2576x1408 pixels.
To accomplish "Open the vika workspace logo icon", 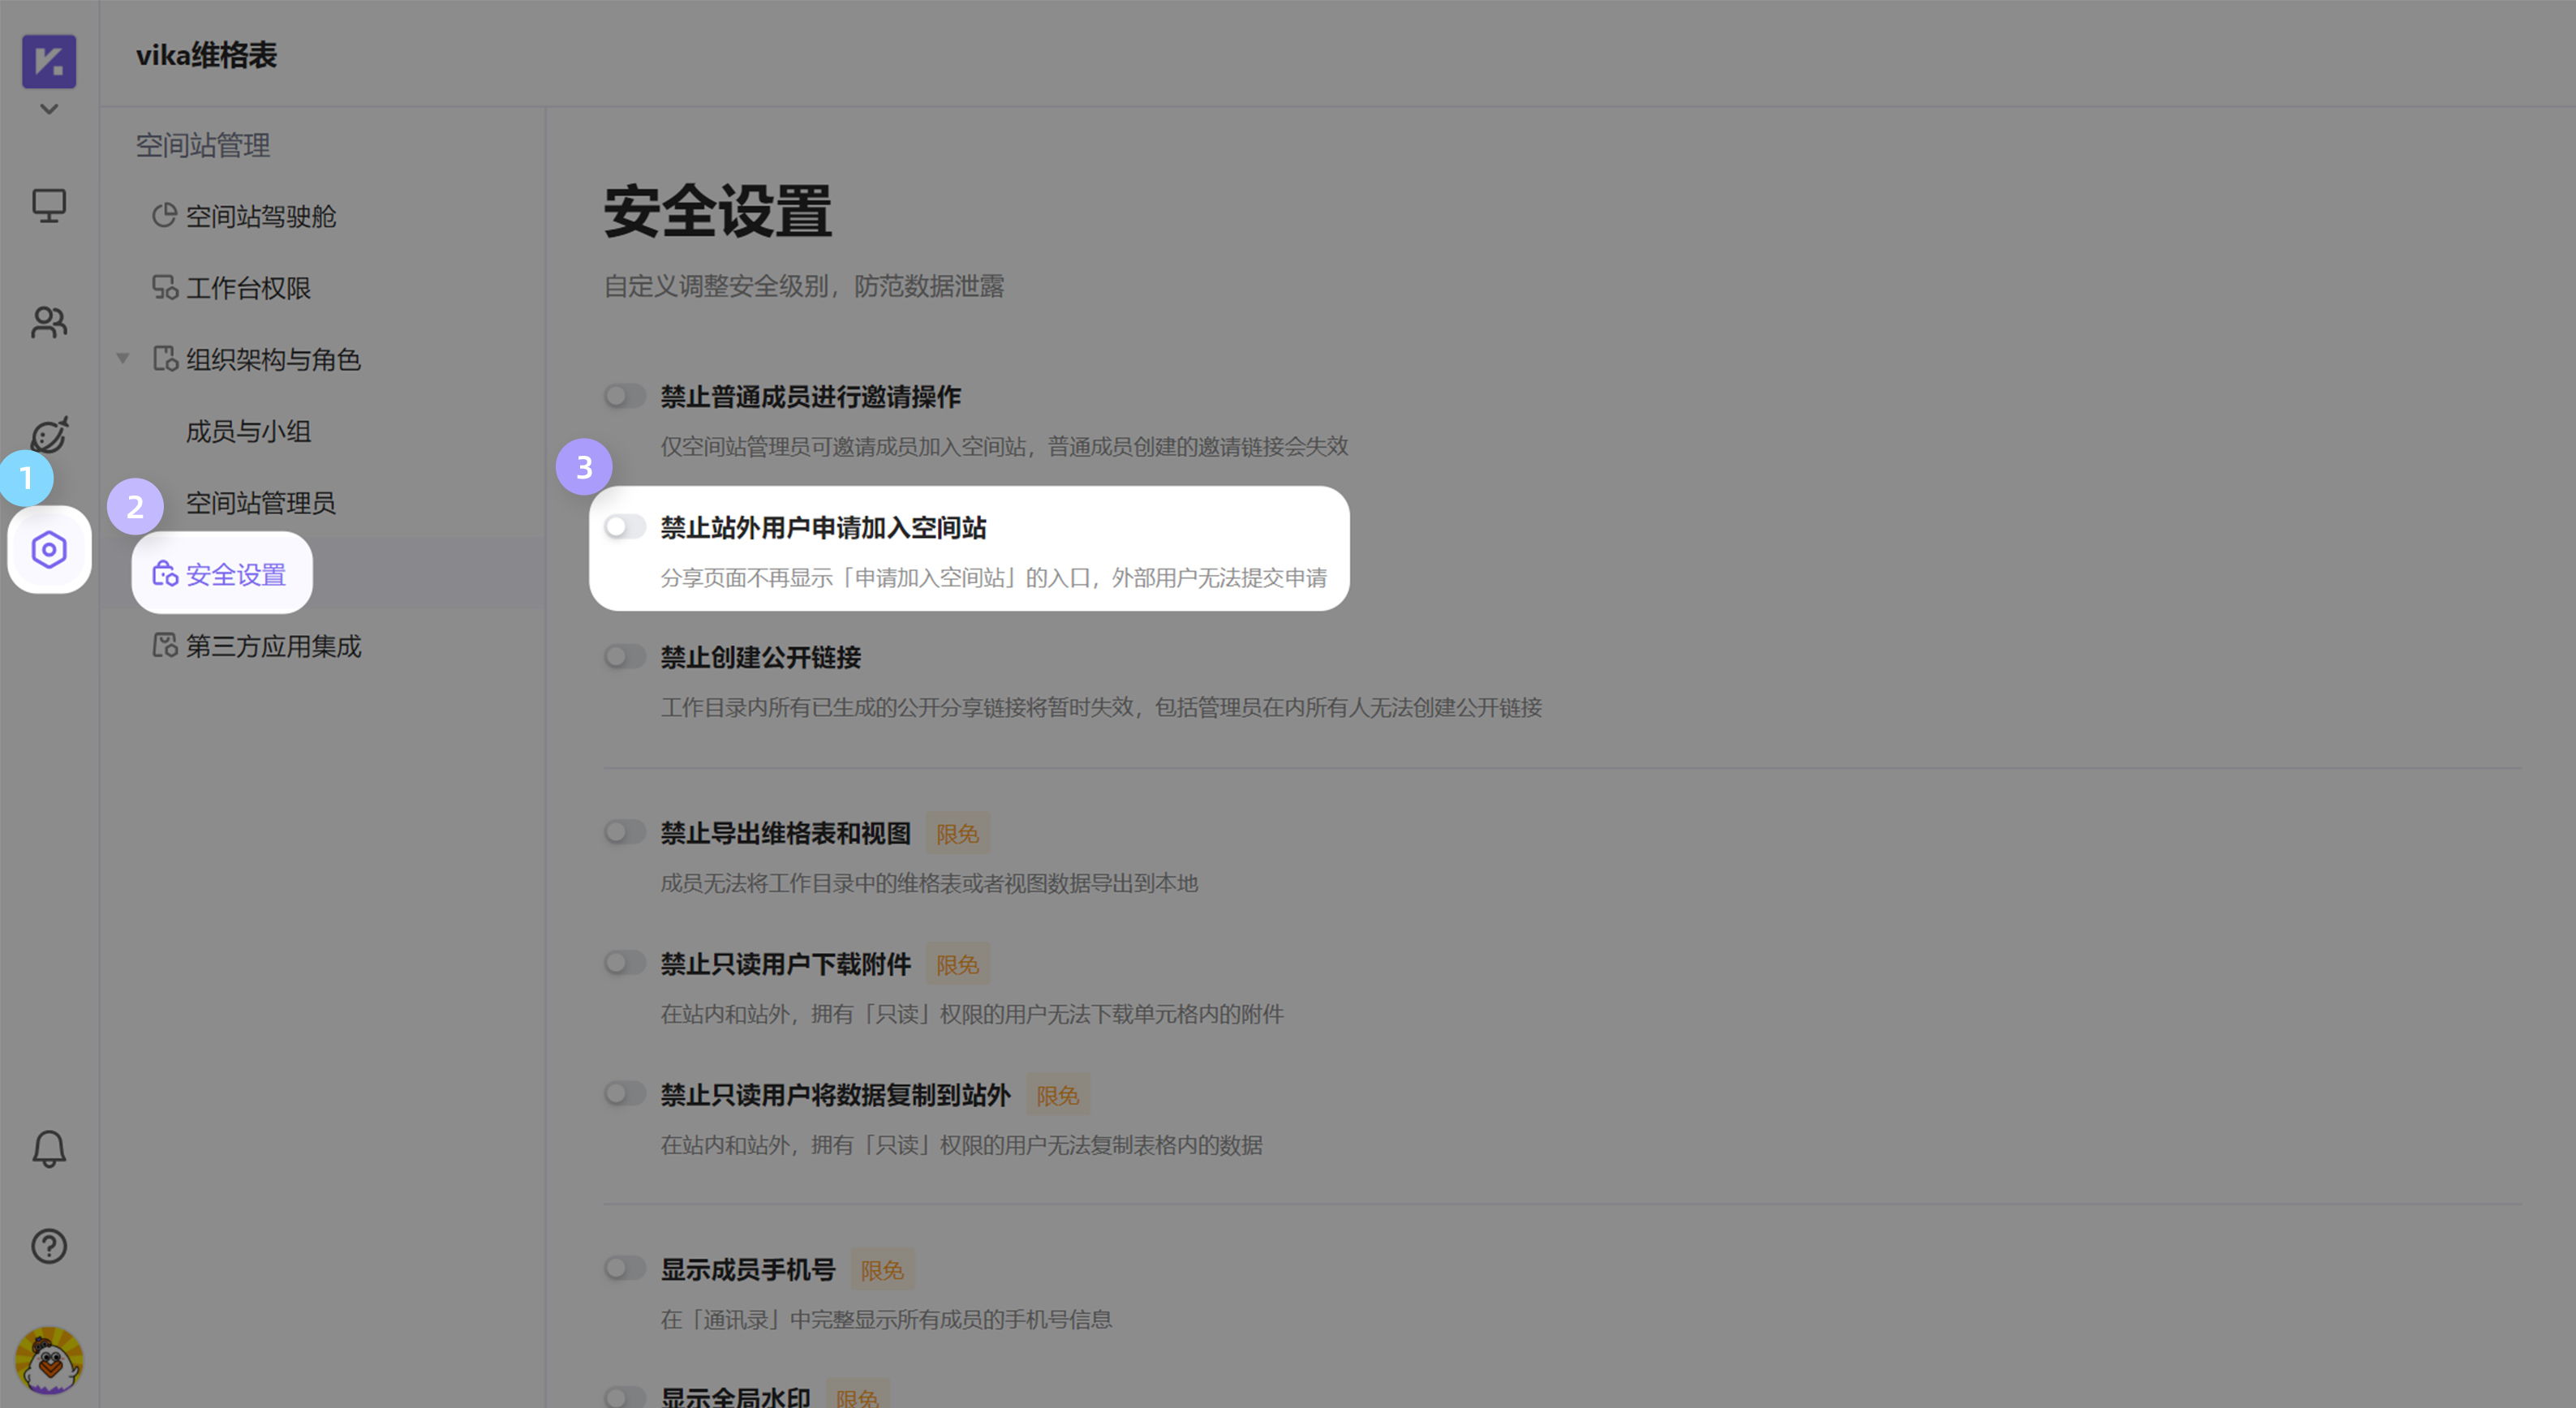I will click(x=48, y=62).
